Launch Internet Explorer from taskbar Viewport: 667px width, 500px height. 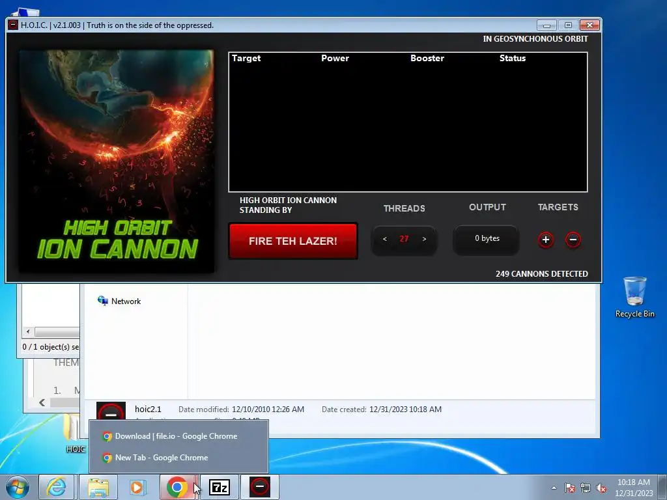pyautogui.click(x=57, y=487)
